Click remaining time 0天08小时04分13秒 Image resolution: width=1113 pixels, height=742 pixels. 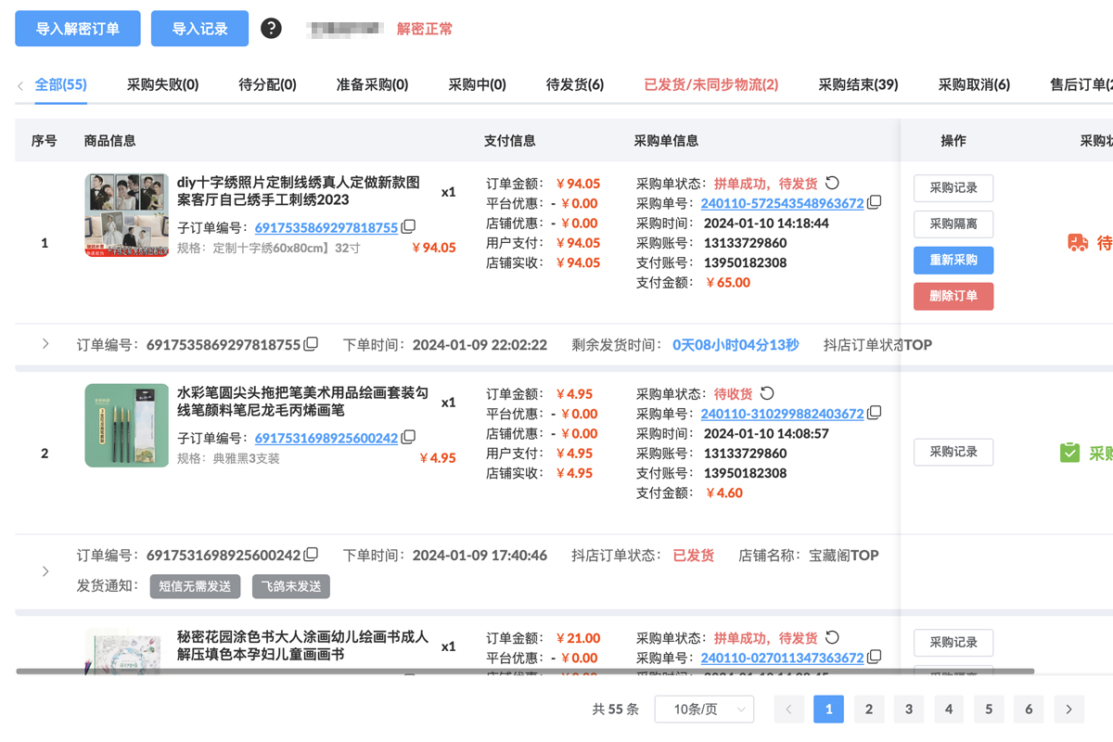click(x=736, y=344)
